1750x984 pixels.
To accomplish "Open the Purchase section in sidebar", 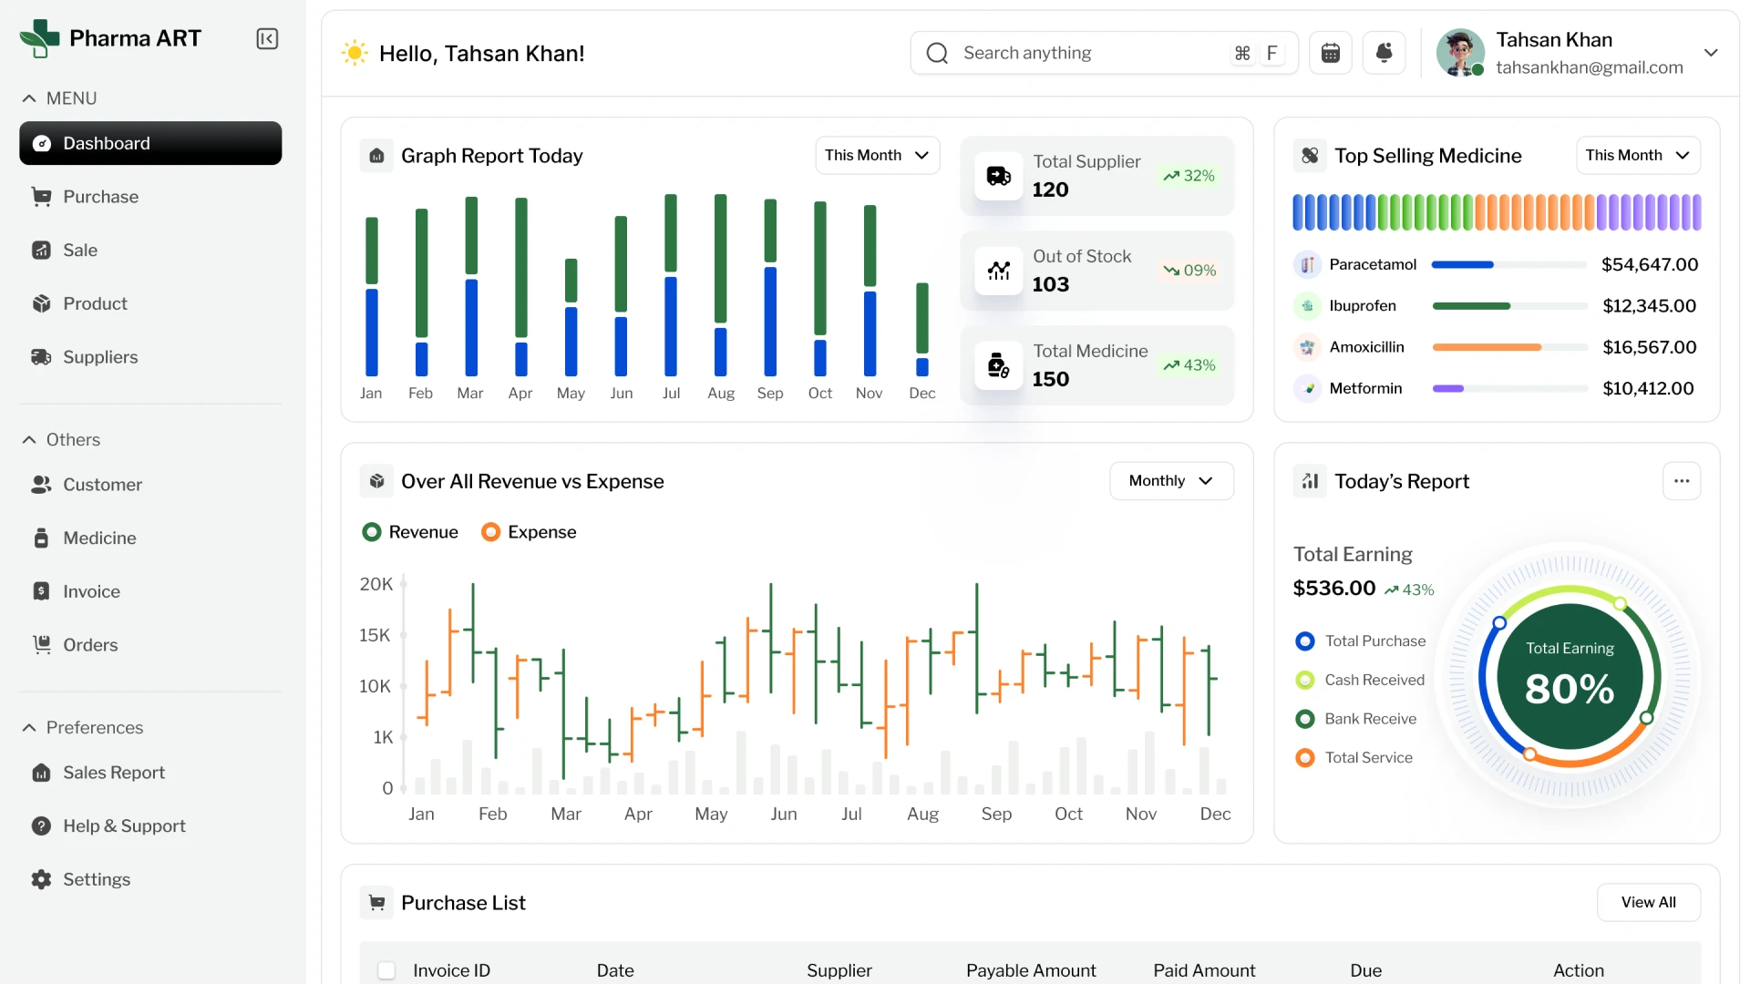I will click(100, 196).
